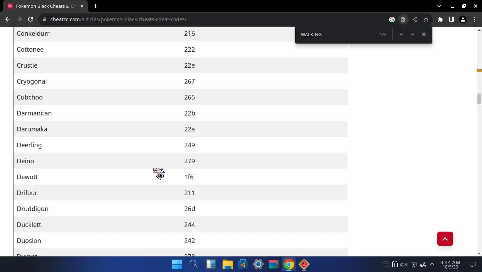Click the Dewott code 1f6

(189, 177)
